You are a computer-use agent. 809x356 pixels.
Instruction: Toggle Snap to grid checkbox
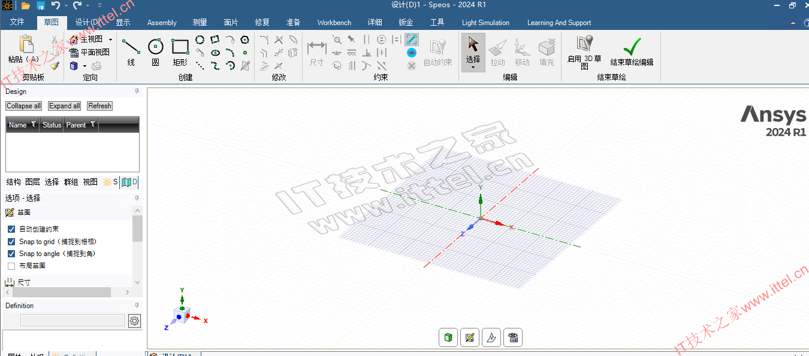tap(11, 242)
